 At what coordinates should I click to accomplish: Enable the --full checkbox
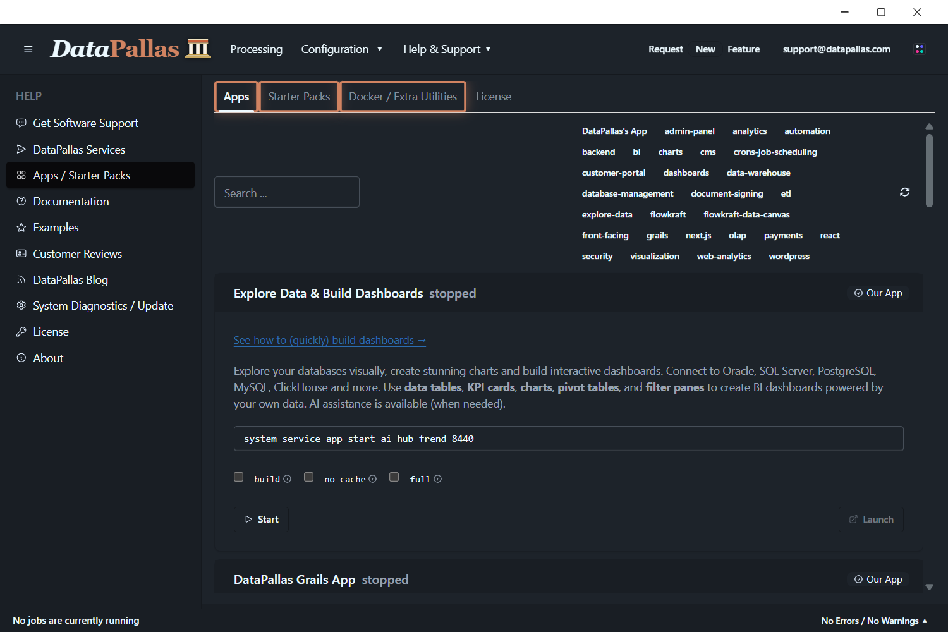pyautogui.click(x=394, y=477)
